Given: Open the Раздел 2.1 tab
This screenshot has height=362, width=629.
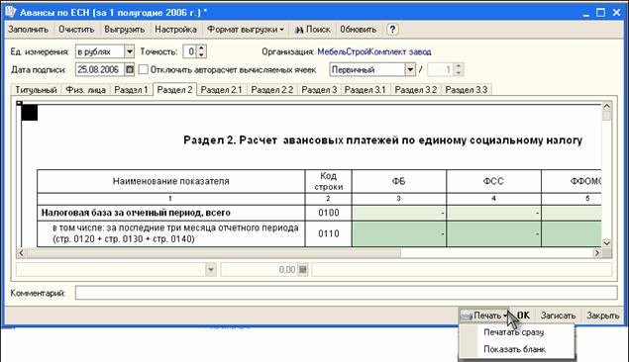Looking at the screenshot, I should click(222, 90).
